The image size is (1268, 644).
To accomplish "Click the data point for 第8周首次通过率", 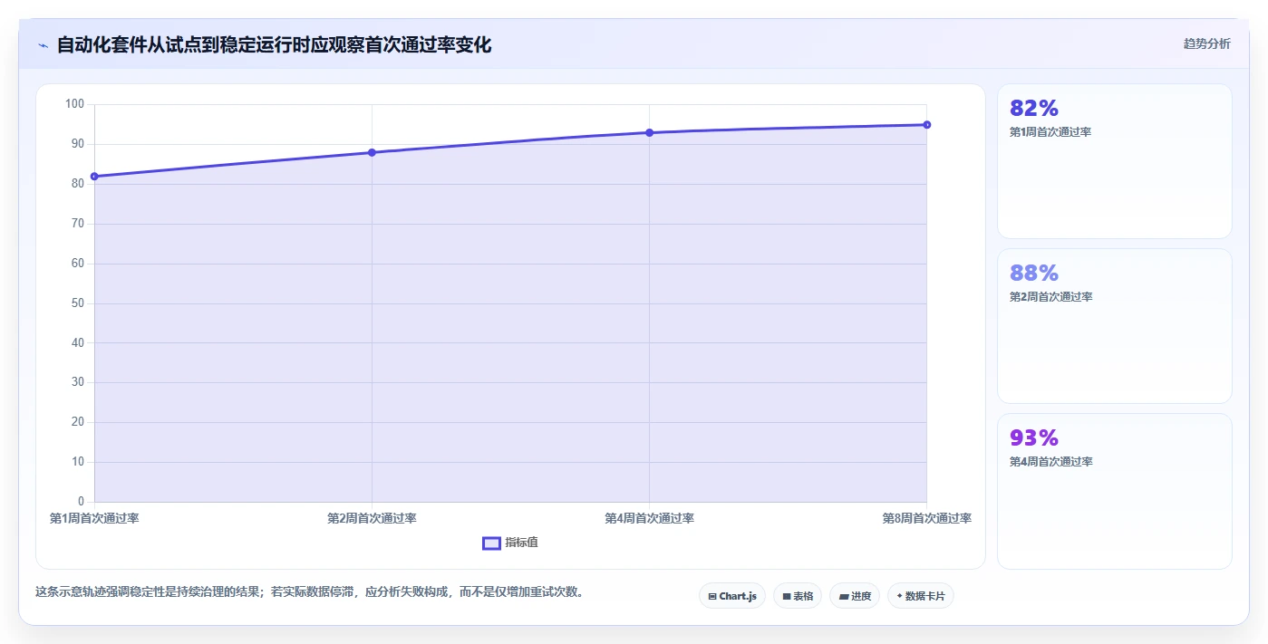I will 926,125.
